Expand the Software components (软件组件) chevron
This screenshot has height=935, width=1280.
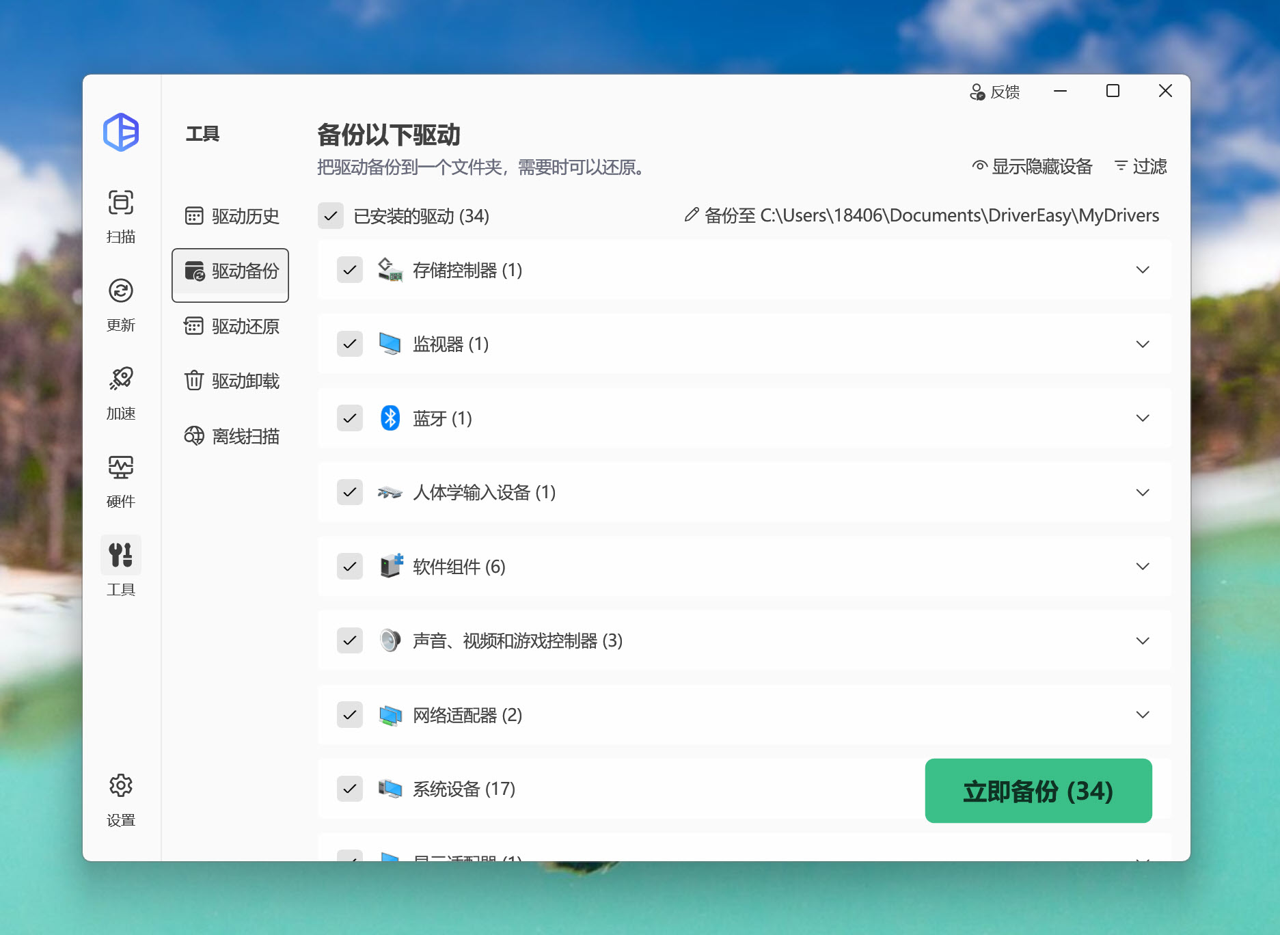coord(1142,567)
